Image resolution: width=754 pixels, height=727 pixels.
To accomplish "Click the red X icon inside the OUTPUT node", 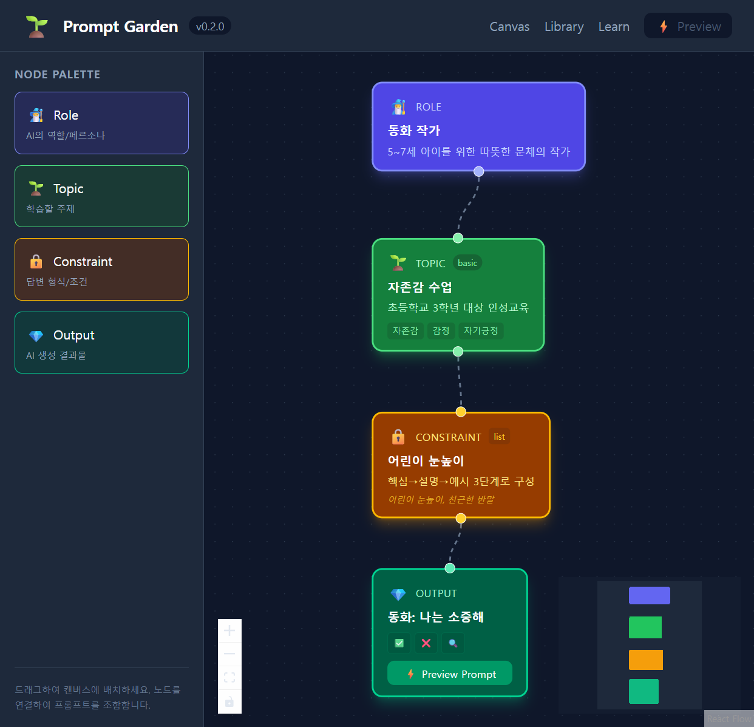I will point(426,643).
